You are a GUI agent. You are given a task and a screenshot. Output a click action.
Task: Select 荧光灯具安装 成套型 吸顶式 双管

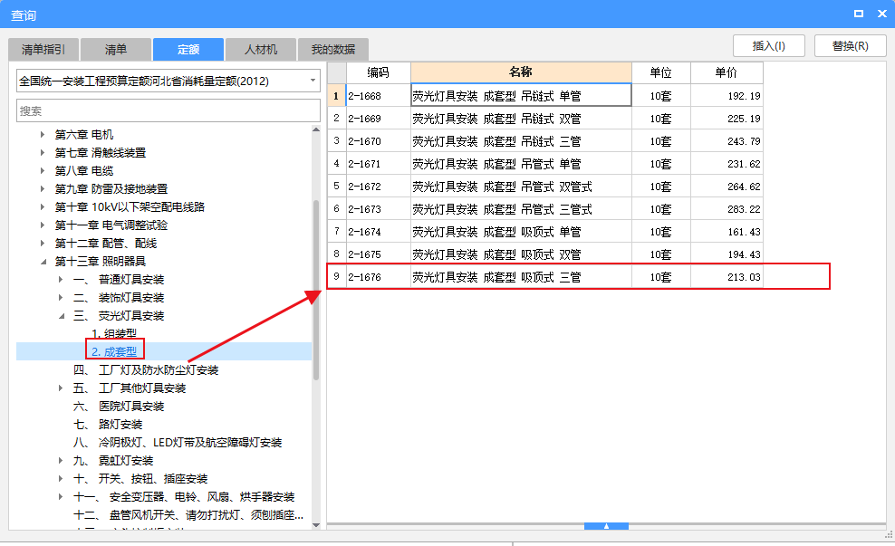pyautogui.click(x=521, y=254)
